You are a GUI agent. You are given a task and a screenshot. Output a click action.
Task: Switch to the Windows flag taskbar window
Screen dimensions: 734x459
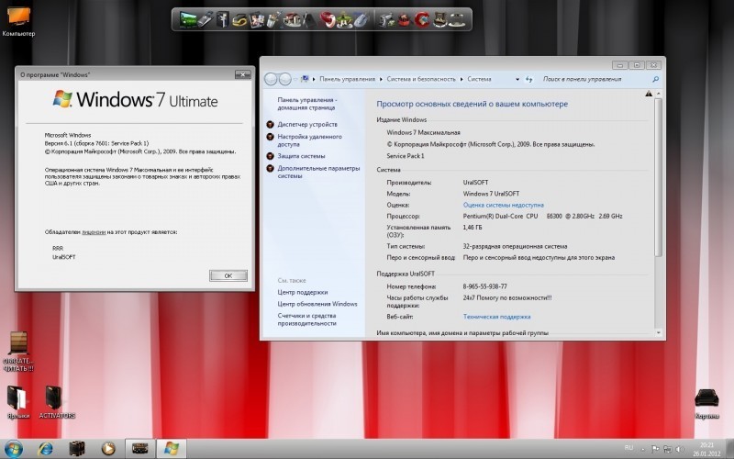coord(171,449)
